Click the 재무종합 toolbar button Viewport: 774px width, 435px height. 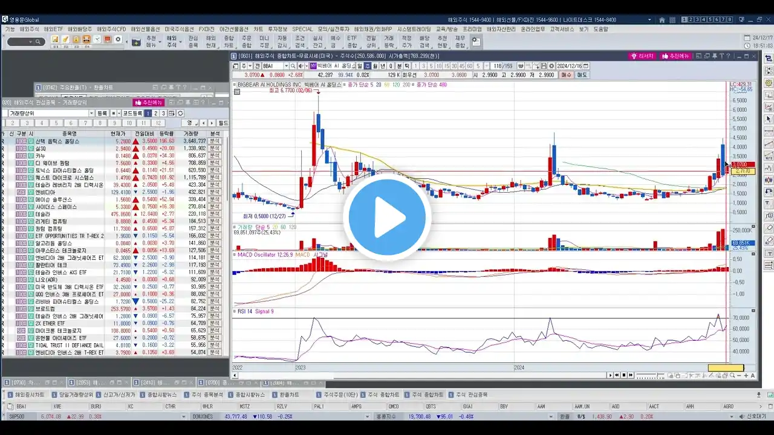460,41
